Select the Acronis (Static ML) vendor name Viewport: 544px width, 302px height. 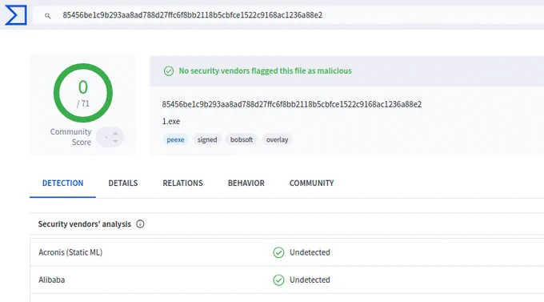(x=70, y=252)
